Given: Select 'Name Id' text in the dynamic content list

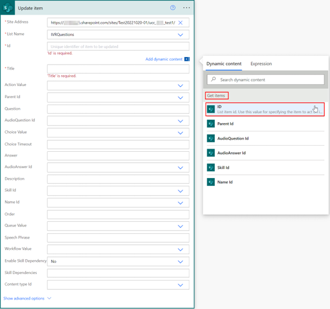Looking at the screenshot, I should (225, 182).
